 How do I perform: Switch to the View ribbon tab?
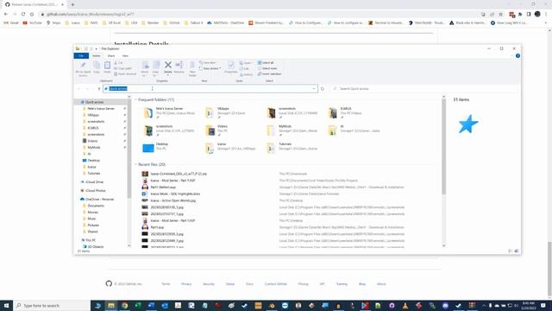[x=125, y=55]
